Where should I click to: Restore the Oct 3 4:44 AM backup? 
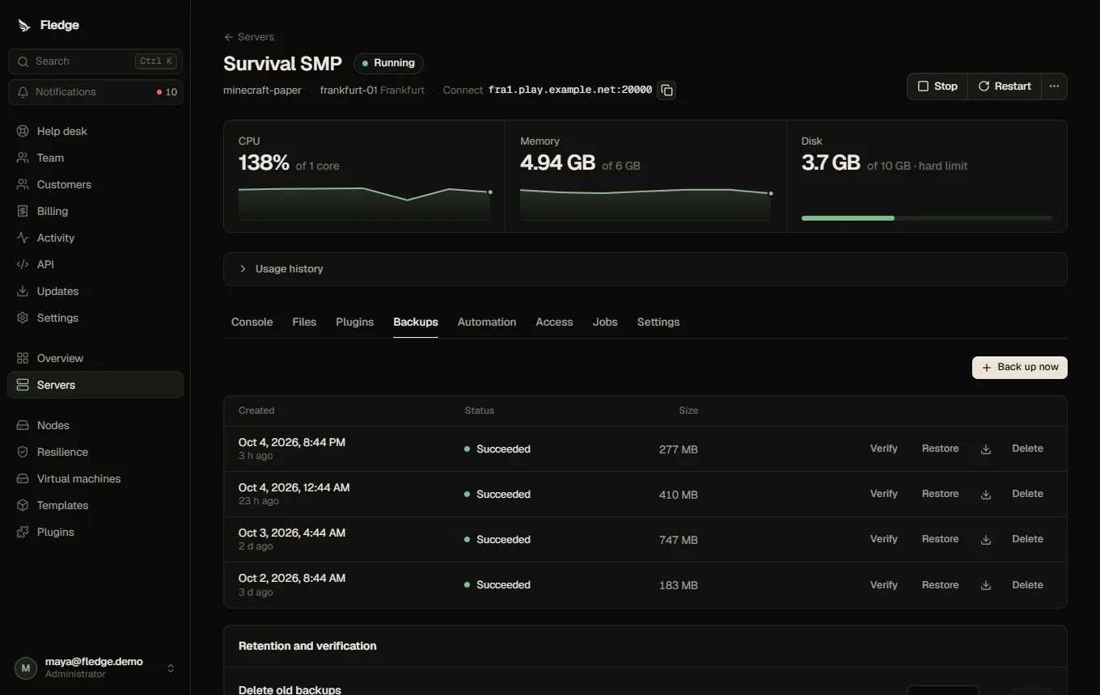[x=940, y=539]
